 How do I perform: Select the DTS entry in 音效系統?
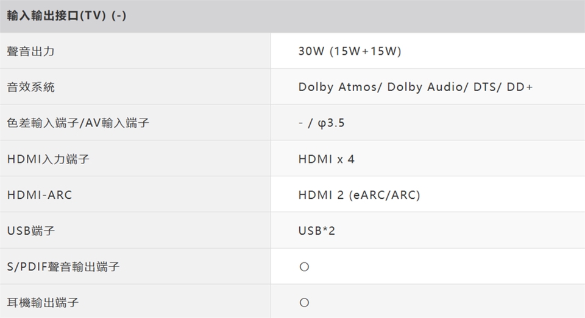tap(484, 87)
